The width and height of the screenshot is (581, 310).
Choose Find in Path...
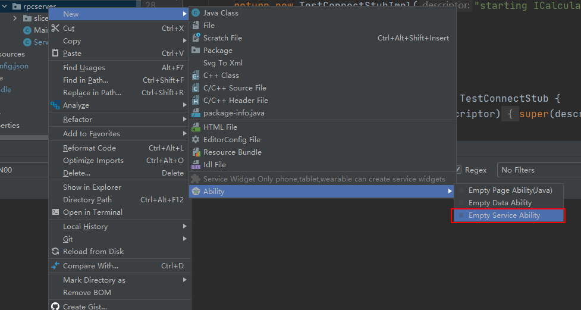tap(120, 80)
